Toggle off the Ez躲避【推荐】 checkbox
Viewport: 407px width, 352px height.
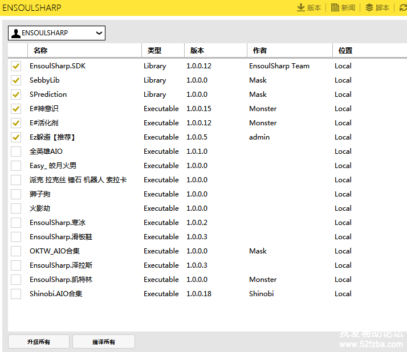coord(16,137)
